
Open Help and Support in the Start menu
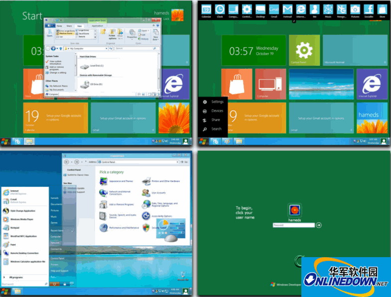59,271
